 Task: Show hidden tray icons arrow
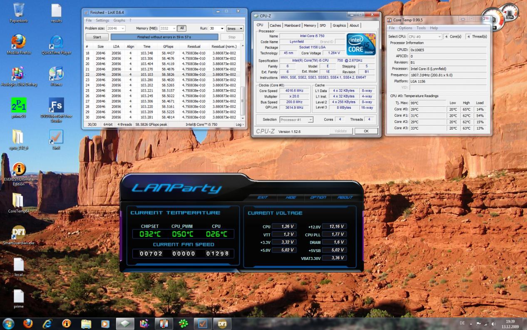[x=471, y=324]
